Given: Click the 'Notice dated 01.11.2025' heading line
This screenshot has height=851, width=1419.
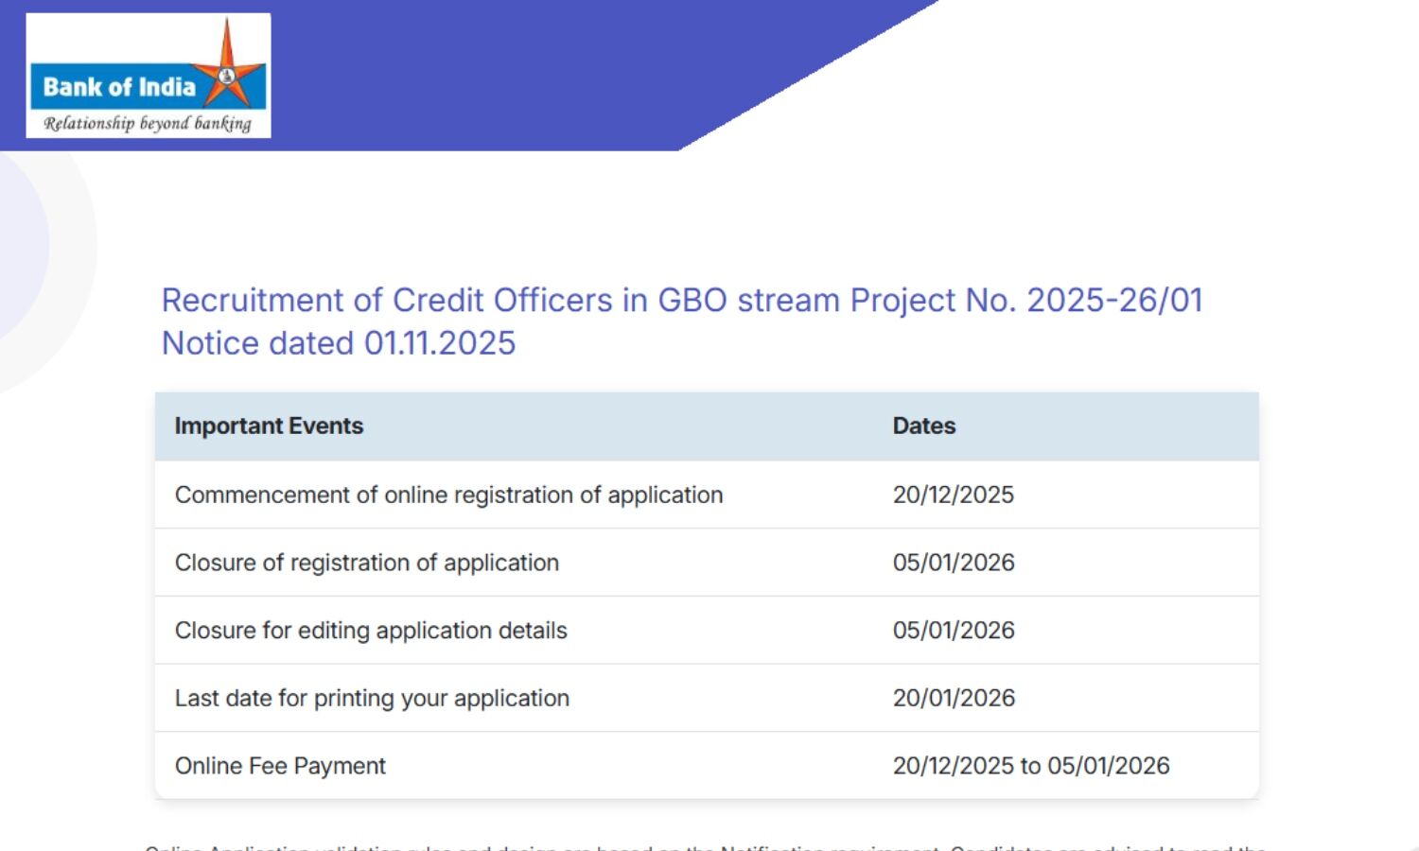Looking at the screenshot, I should [339, 342].
